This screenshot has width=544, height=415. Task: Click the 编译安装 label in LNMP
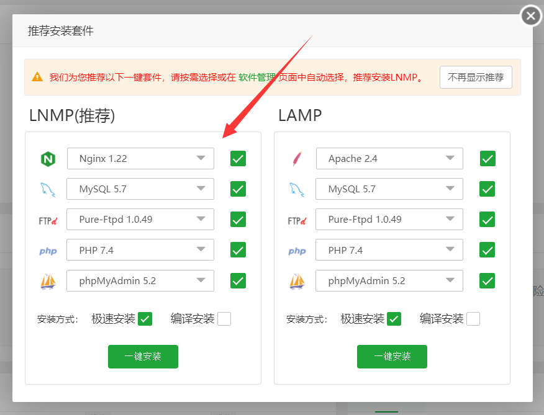click(x=193, y=319)
